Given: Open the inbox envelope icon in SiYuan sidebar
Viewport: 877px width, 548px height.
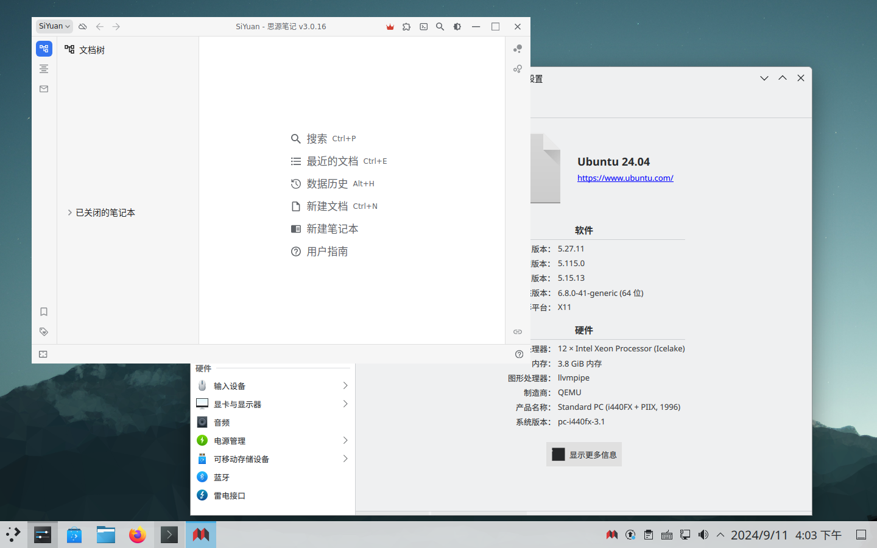Looking at the screenshot, I should click(44, 89).
